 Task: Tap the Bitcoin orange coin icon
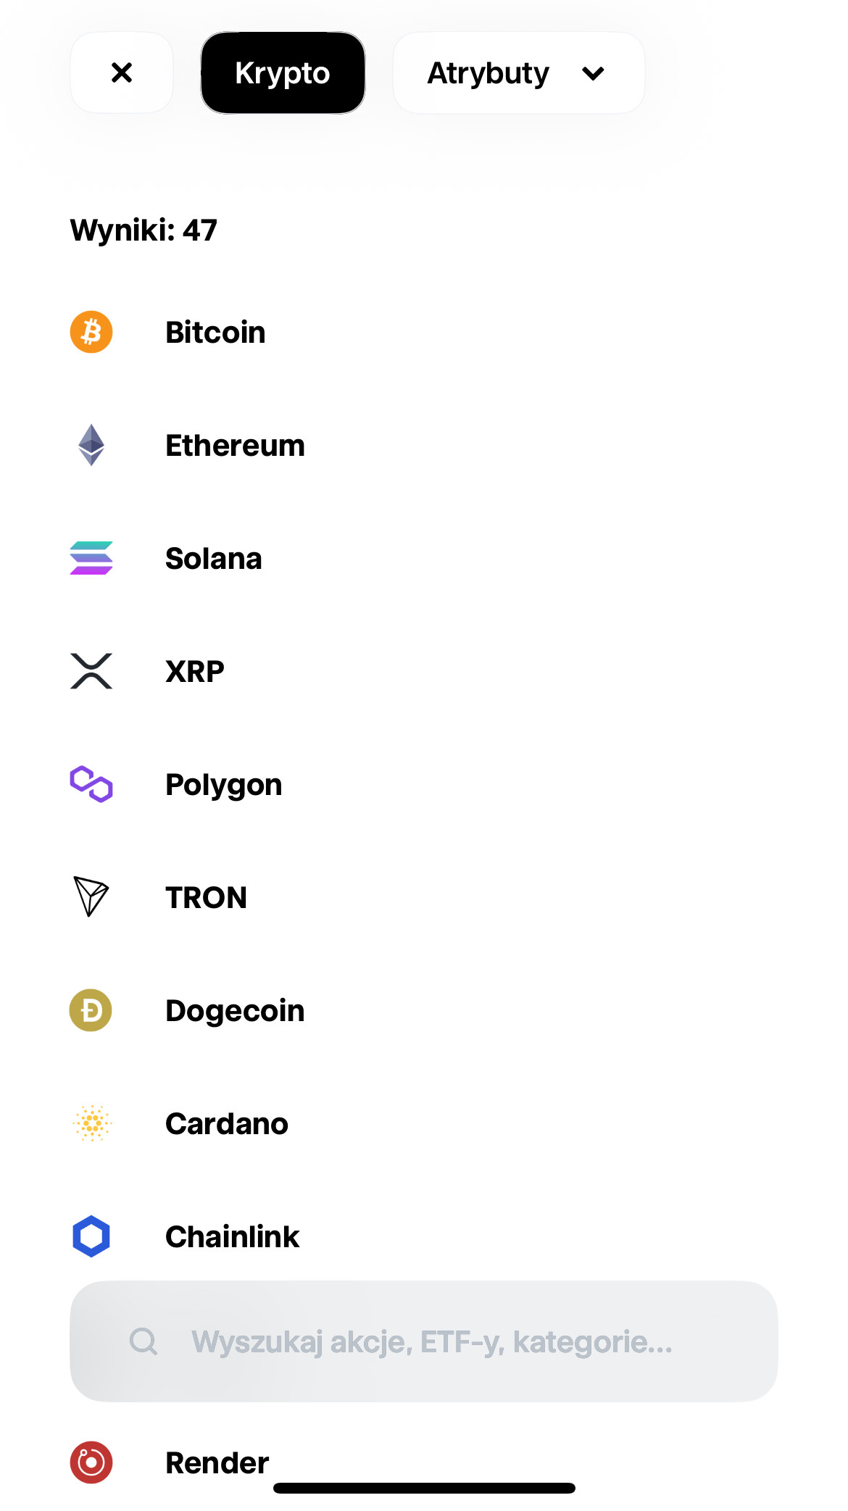click(x=91, y=332)
